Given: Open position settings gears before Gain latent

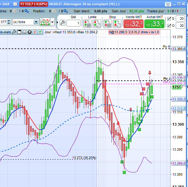Looking at the screenshot, I should 65,11.
